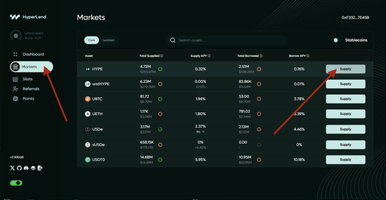Click the UETH ethereum icon
386x200 pixels.
[87, 114]
